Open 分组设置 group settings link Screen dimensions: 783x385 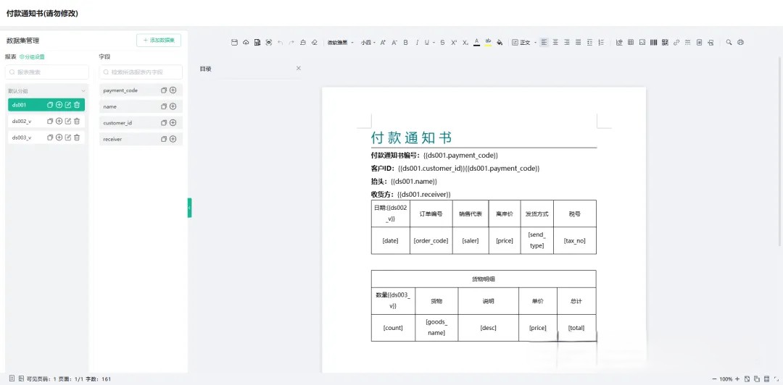pos(32,56)
